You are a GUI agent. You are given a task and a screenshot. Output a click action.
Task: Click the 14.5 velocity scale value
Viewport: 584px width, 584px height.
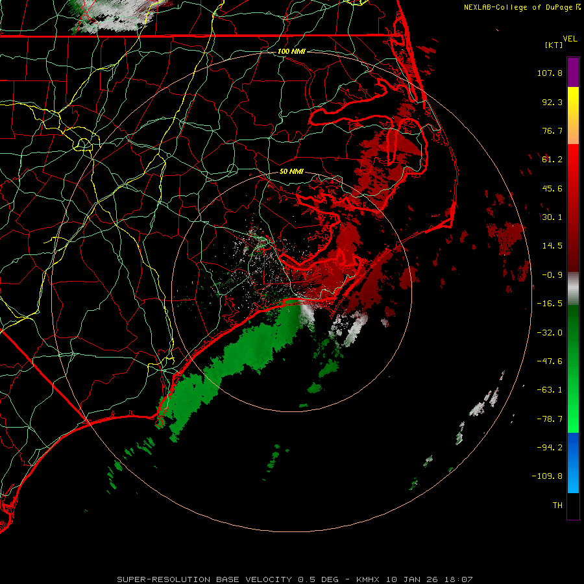pos(552,246)
